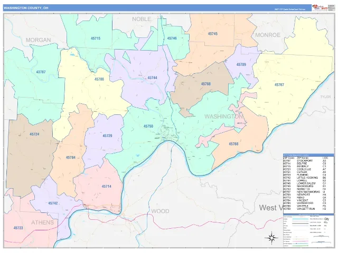
Task: Select the 45745 ZIP label on map
Action: (213, 34)
